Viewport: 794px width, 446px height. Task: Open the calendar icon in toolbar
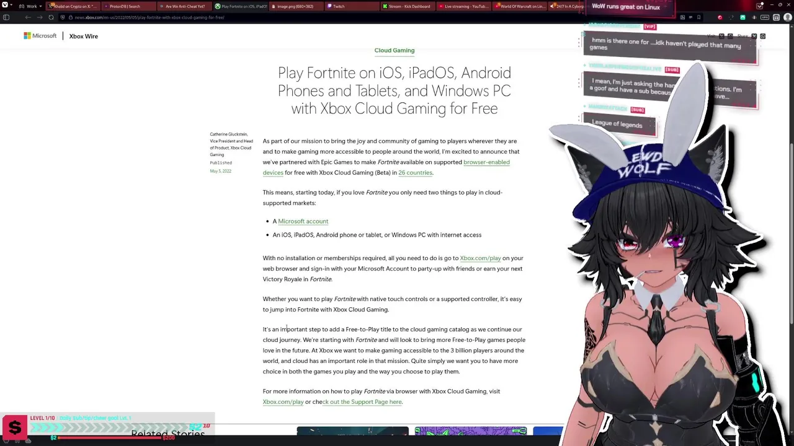click(x=776, y=17)
